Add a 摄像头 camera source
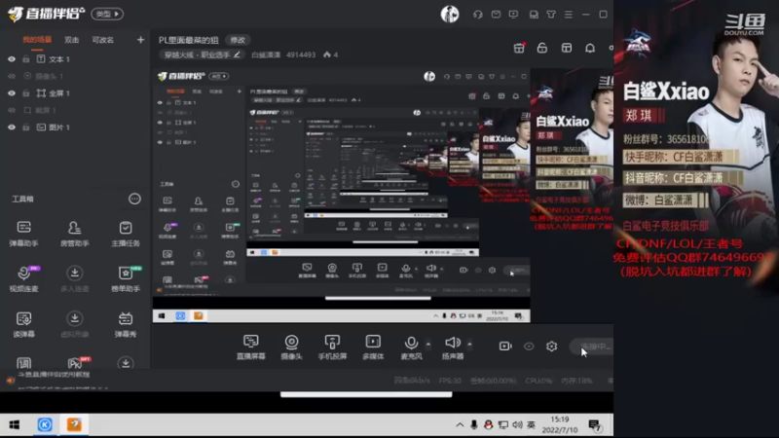Screen dimensions: 779x438 coord(291,347)
